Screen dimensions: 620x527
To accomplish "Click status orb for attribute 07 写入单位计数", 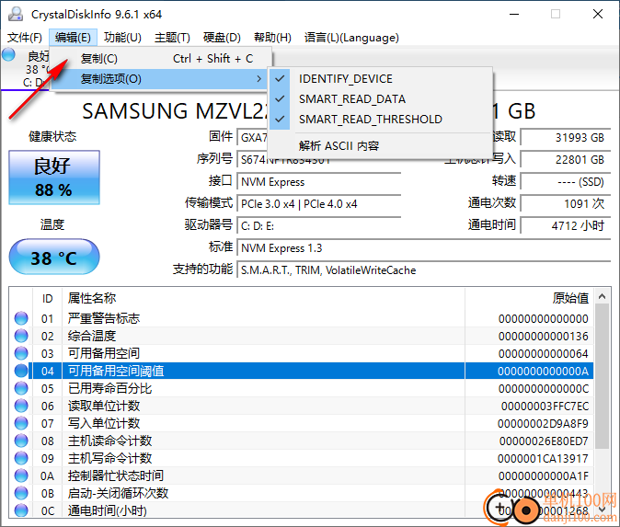I will pos(21,423).
